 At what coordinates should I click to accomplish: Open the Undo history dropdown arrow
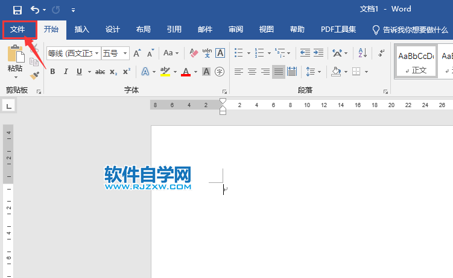pyautogui.click(x=44, y=10)
